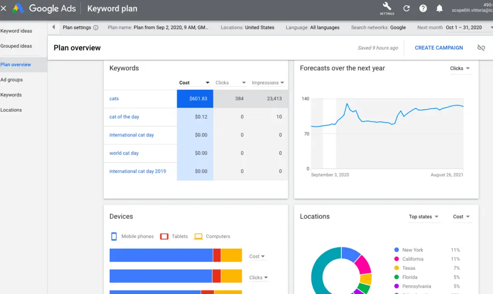Image resolution: width=493 pixels, height=294 pixels.
Task: Click the 384 clicks value for cats
Action: (x=239, y=98)
